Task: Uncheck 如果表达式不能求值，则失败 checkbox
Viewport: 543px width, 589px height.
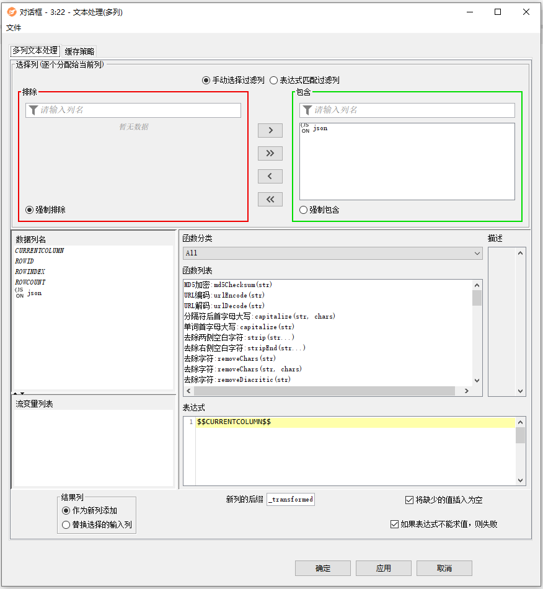Action: [394, 524]
